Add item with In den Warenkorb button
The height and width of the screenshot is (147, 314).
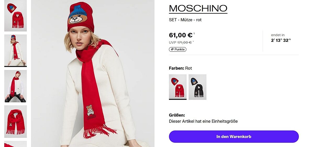point(234,137)
